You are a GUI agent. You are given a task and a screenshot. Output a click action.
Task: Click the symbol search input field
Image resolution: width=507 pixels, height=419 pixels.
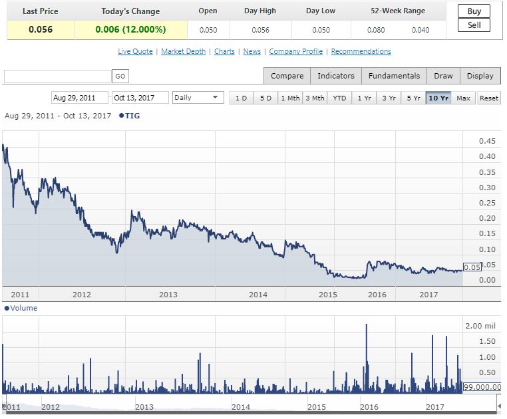click(x=58, y=76)
